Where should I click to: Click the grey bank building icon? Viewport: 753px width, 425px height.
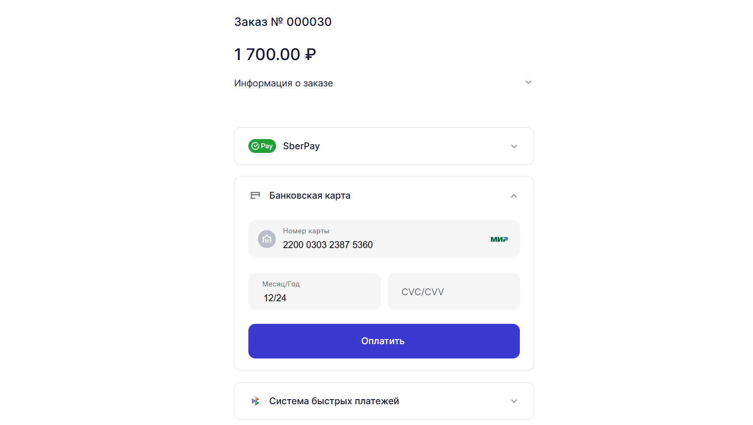tap(267, 239)
